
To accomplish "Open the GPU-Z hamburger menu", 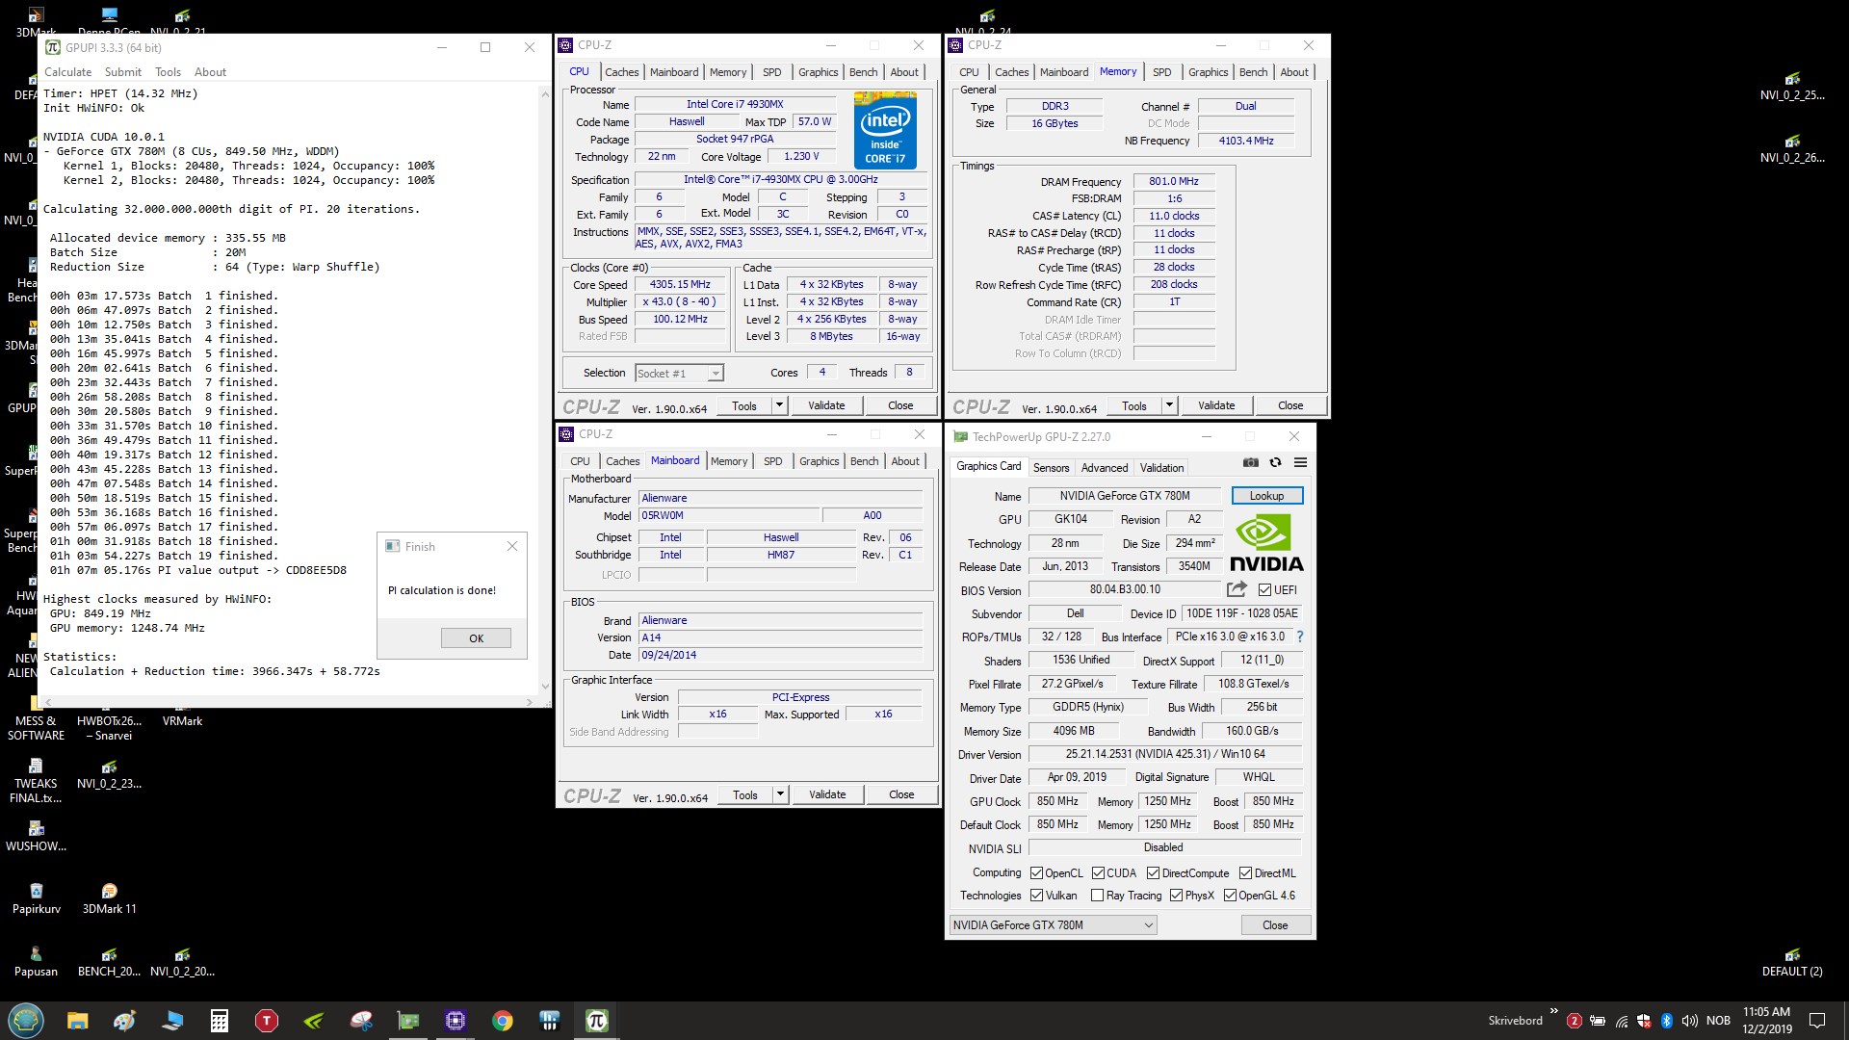I will pyautogui.click(x=1300, y=462).
